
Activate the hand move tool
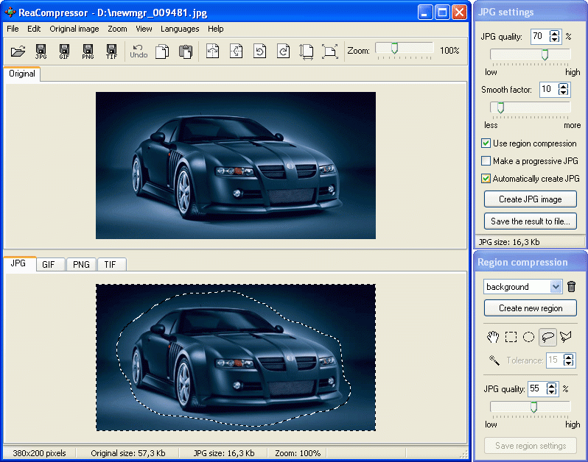point(493,337)
